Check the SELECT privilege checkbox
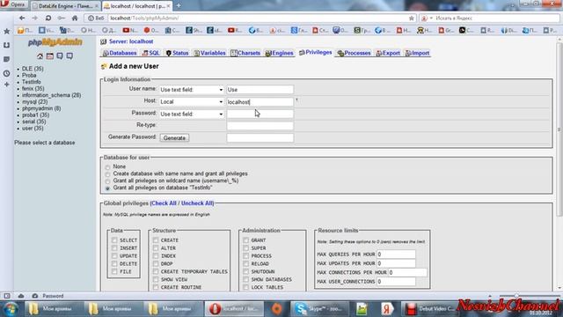 pos(114,240)
